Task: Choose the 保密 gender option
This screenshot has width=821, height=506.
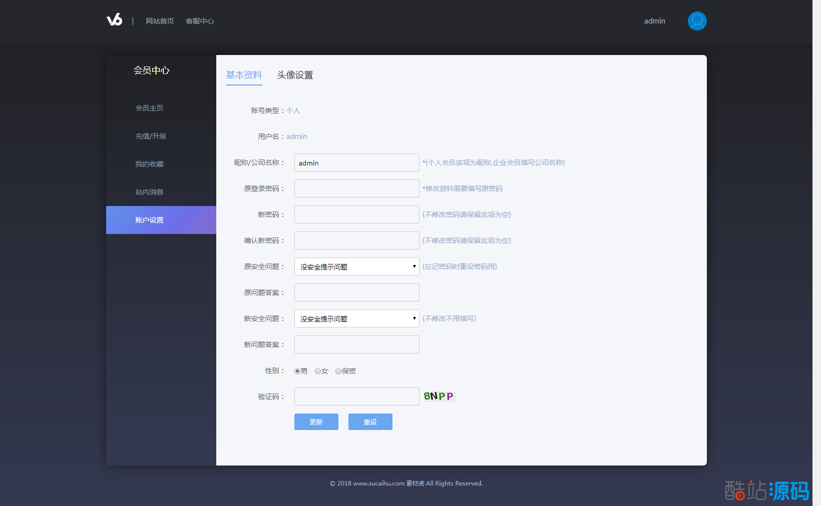Action: click(x=338, y=371)
